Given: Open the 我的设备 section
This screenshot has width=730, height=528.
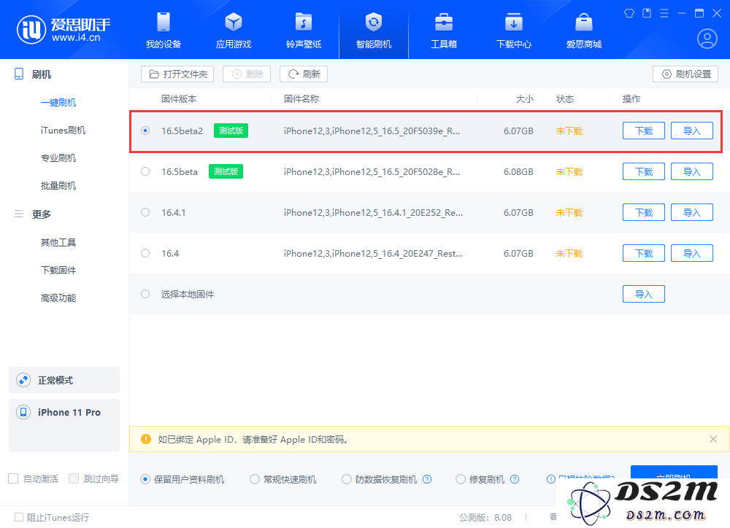Looking at the screenshot, I should (x=164, y=31).
